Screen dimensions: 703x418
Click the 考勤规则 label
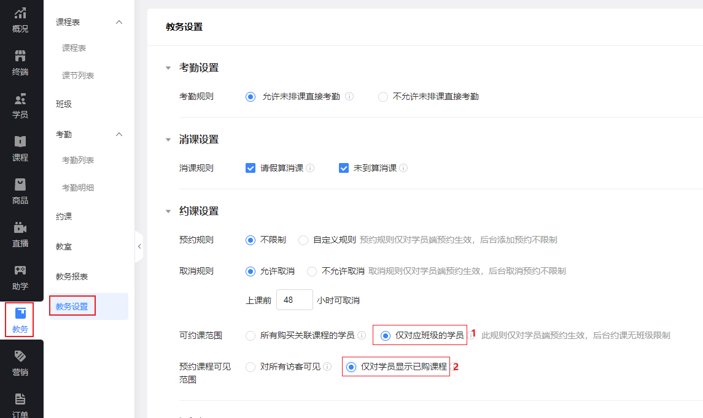point(196,97)
